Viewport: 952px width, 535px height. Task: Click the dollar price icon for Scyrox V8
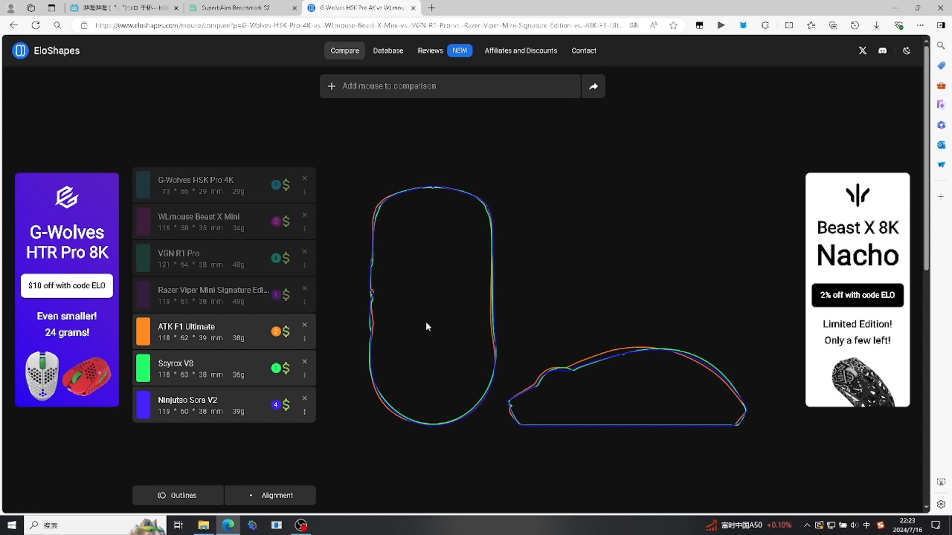click(x=286, y=368)
